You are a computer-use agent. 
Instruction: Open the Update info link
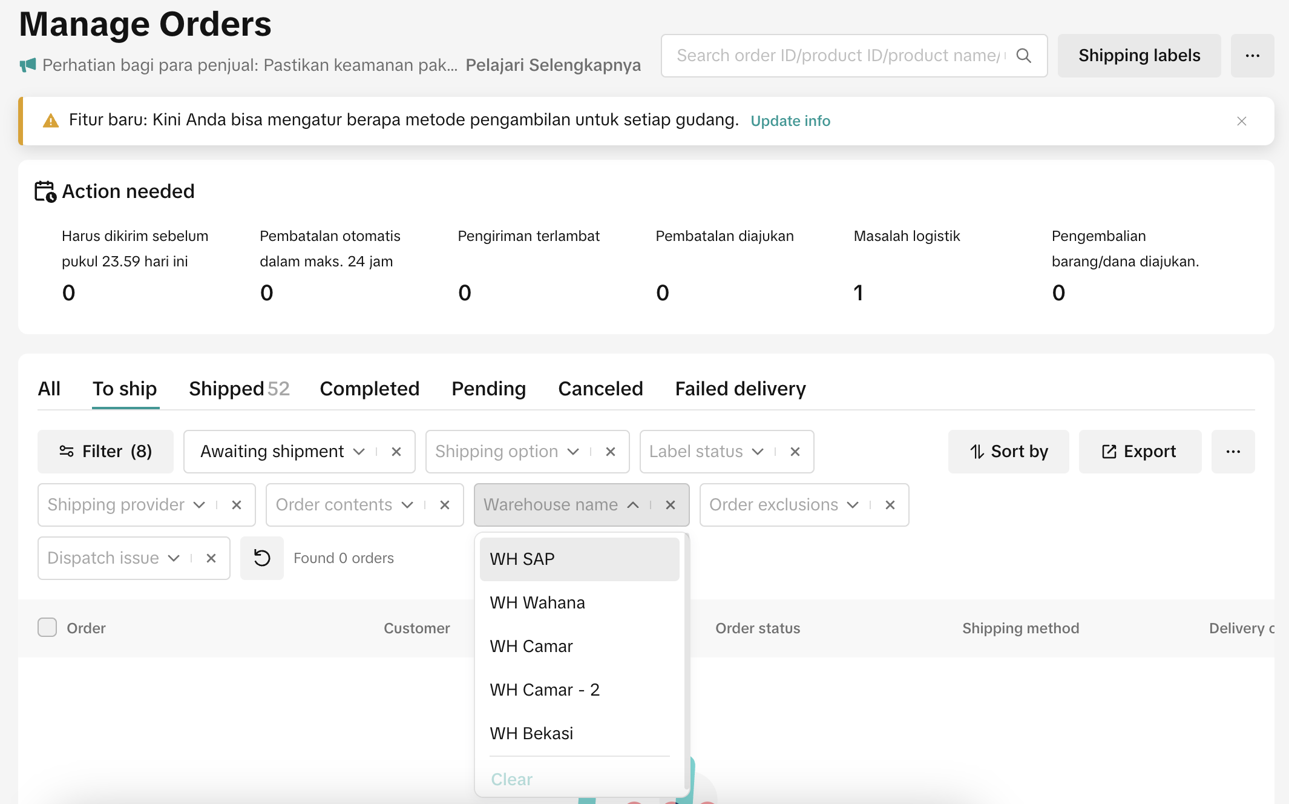[790, 121]
